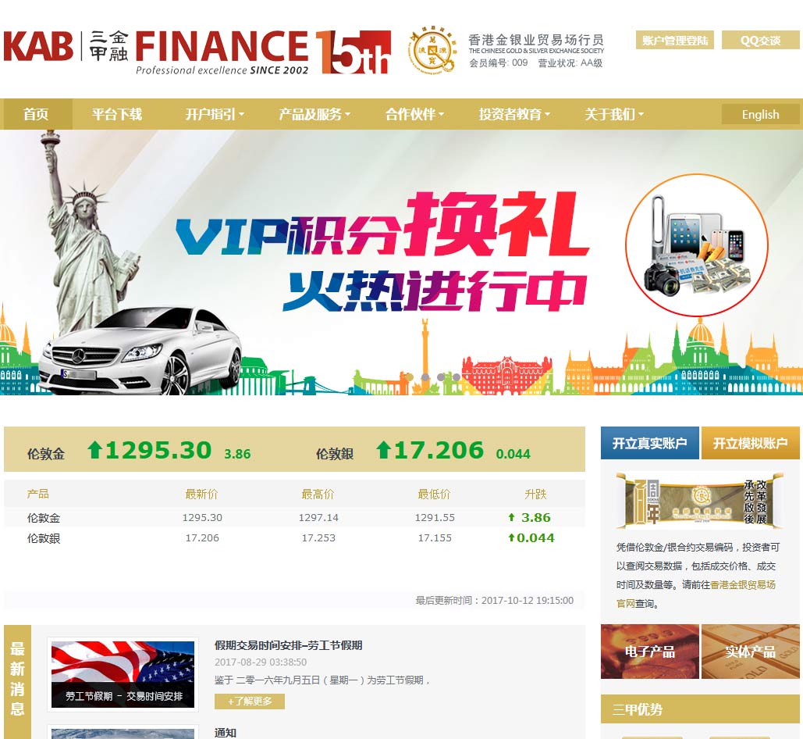Select the first banner carousel dot
The height and width of the screenshot is (739, 803).
point(409,377)
